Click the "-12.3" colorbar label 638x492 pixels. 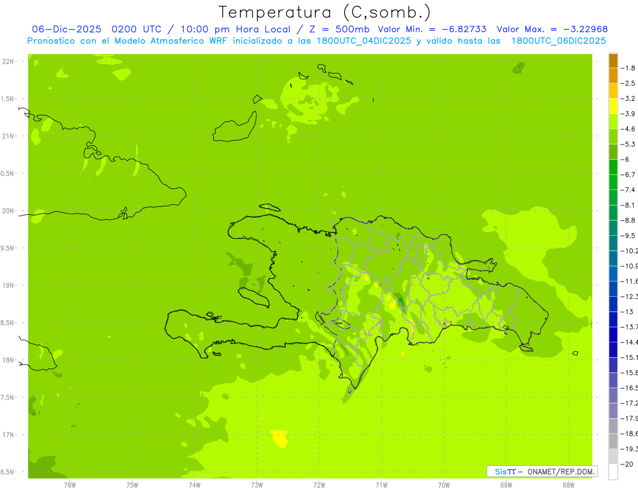[x=629, y=296]
